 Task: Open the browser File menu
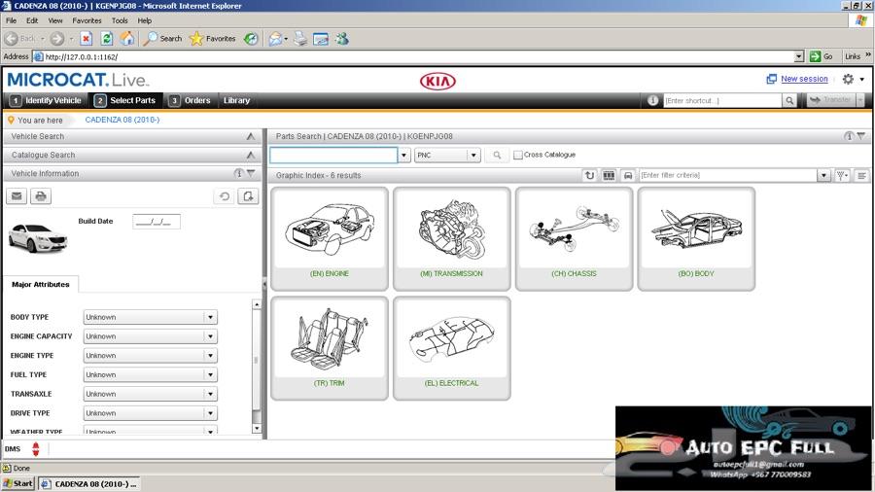coord(11,20)
